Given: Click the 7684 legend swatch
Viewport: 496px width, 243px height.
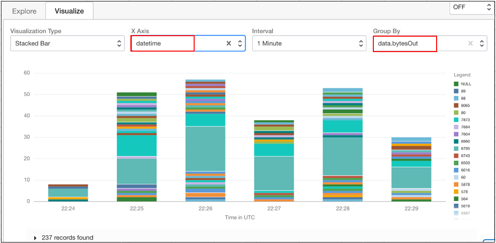Looking at the screenshot, I should coord(456,127).
